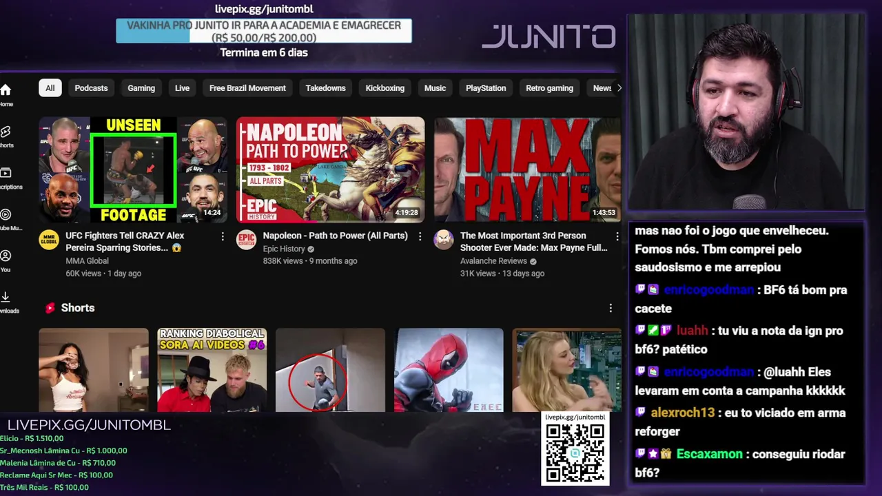
Task: Open the short with red-circled man
Action: (330, 370)
